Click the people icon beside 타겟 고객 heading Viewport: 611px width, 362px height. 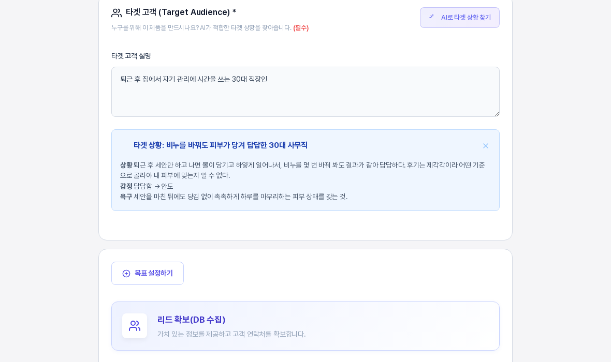click(117, 13)
